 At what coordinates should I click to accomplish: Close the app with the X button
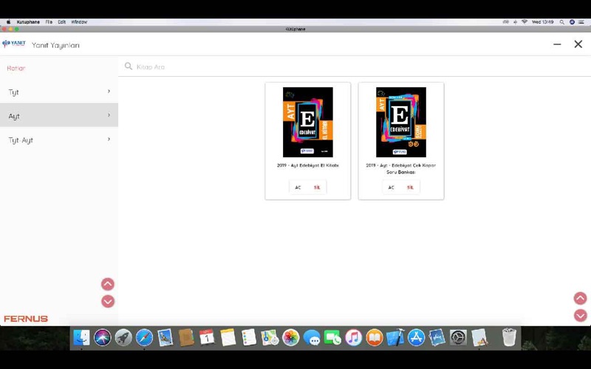click(x=578, y=44)
